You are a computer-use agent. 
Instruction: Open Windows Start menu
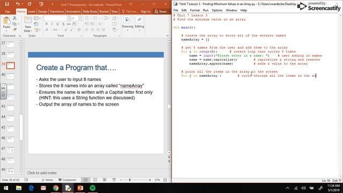pyautogui.click(x=6, y=188)
